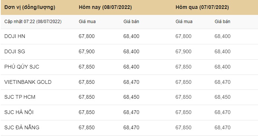Click VIETINBANK GOLD today's sell price 68,470
The width and height of the screenshot is (258, 136).
point(131,82)
